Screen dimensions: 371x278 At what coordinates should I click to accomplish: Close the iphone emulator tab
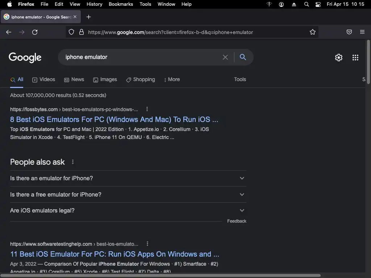(75, 17)
